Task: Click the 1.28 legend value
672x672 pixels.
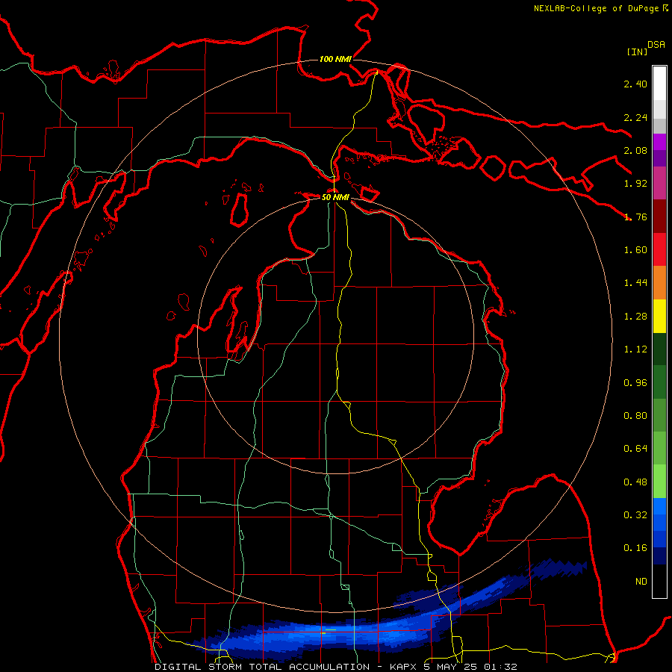Action: tap(635, 317)
